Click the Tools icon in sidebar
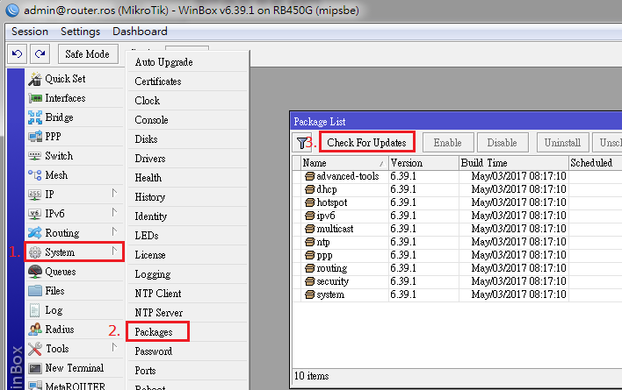 [35, 349]
